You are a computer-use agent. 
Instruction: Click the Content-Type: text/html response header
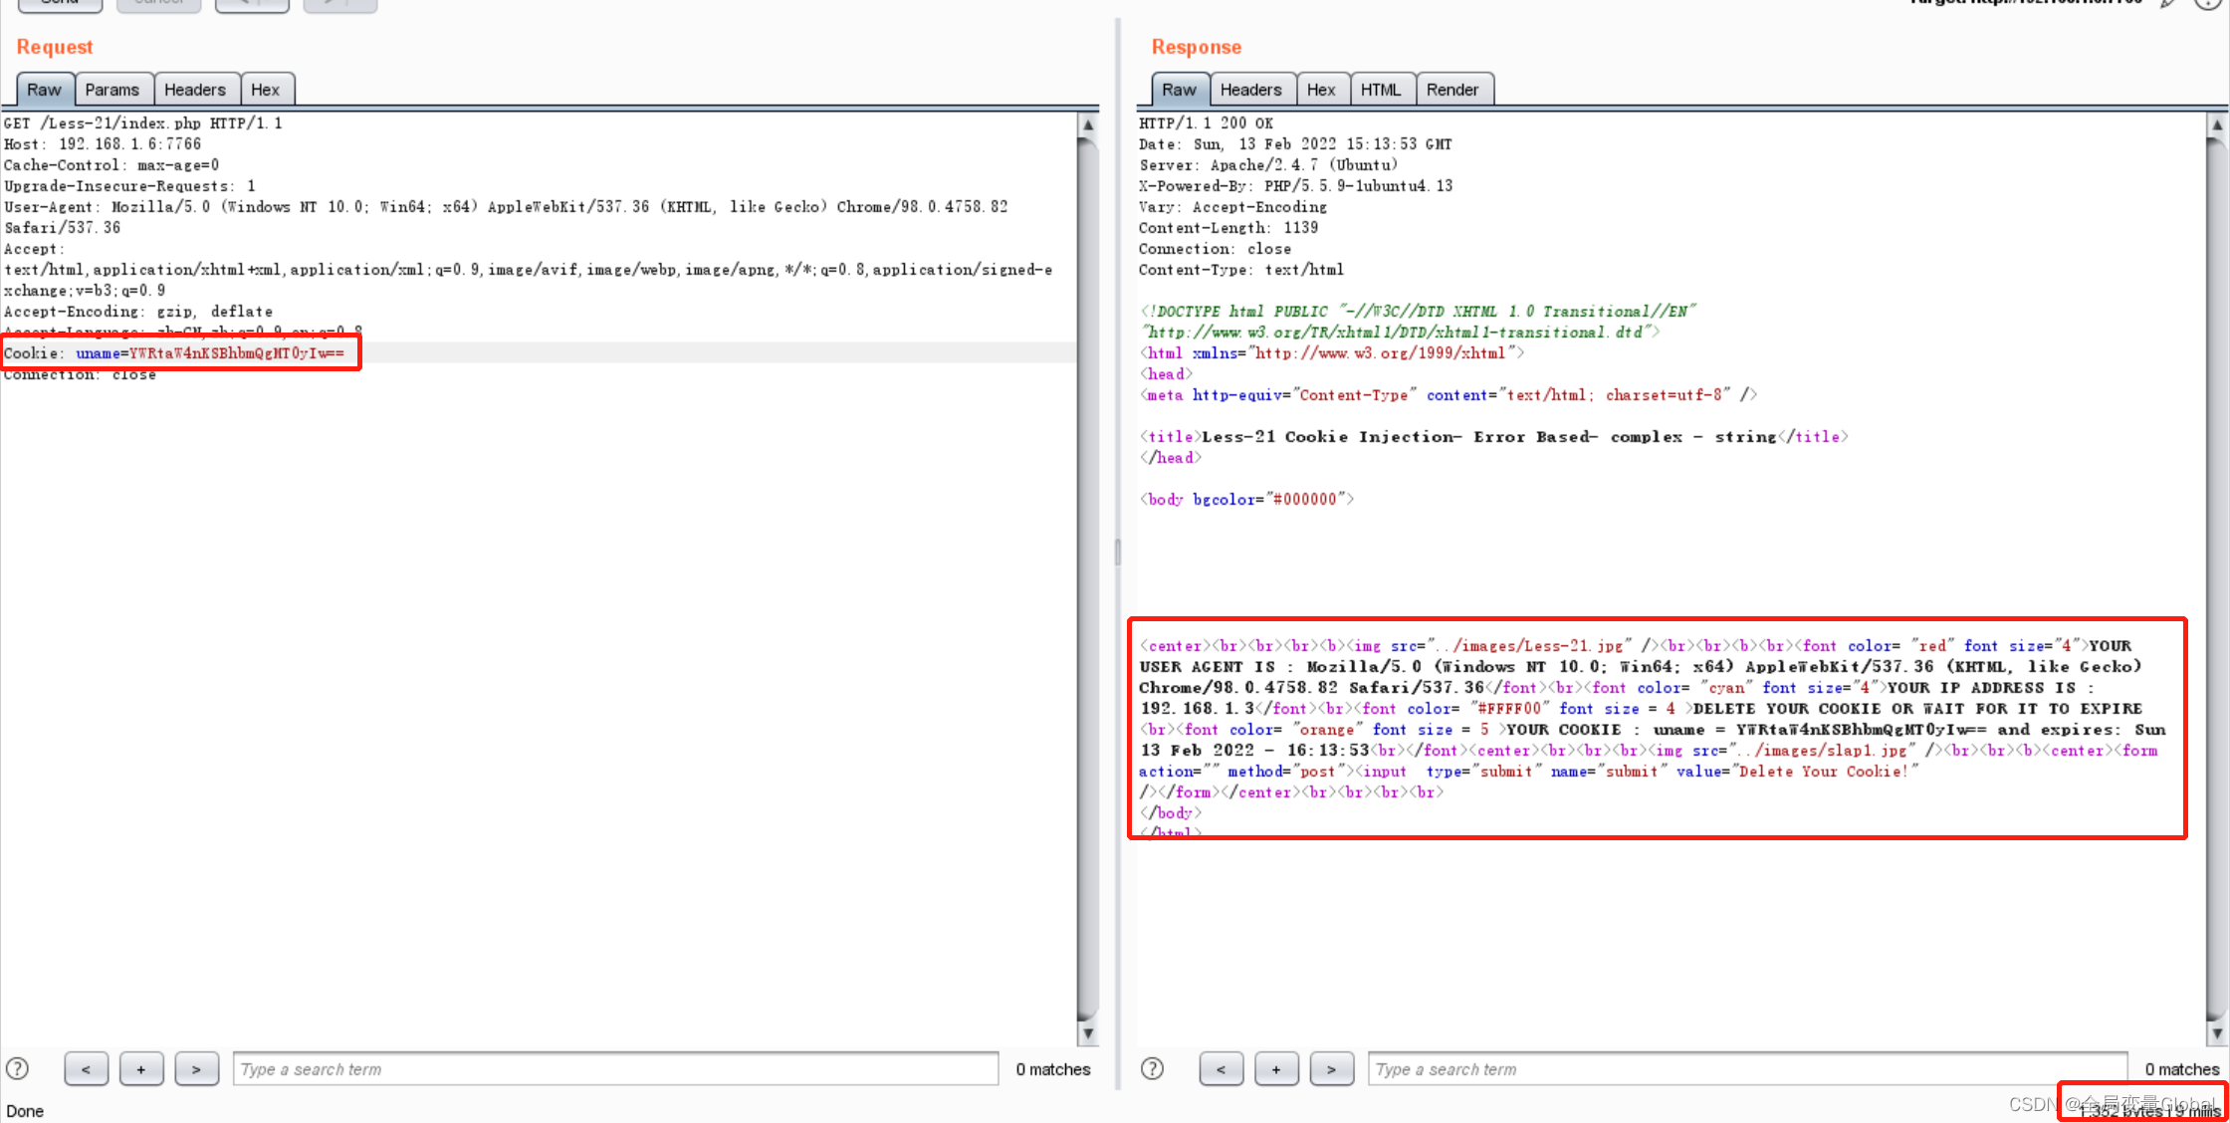click(1241, 270)
